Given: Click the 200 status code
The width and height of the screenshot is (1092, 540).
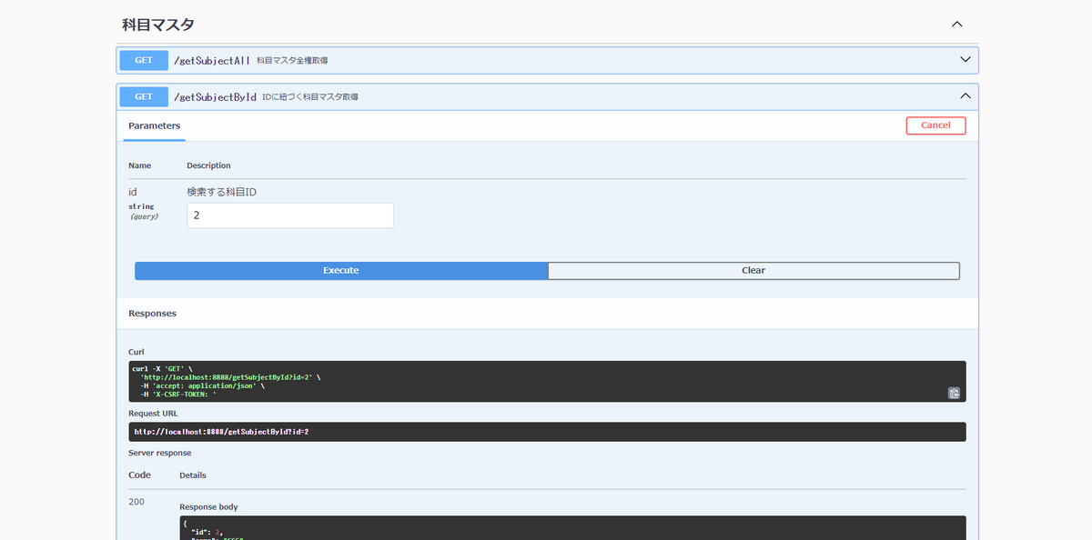Looking at the screenshot, I should 136,502.
